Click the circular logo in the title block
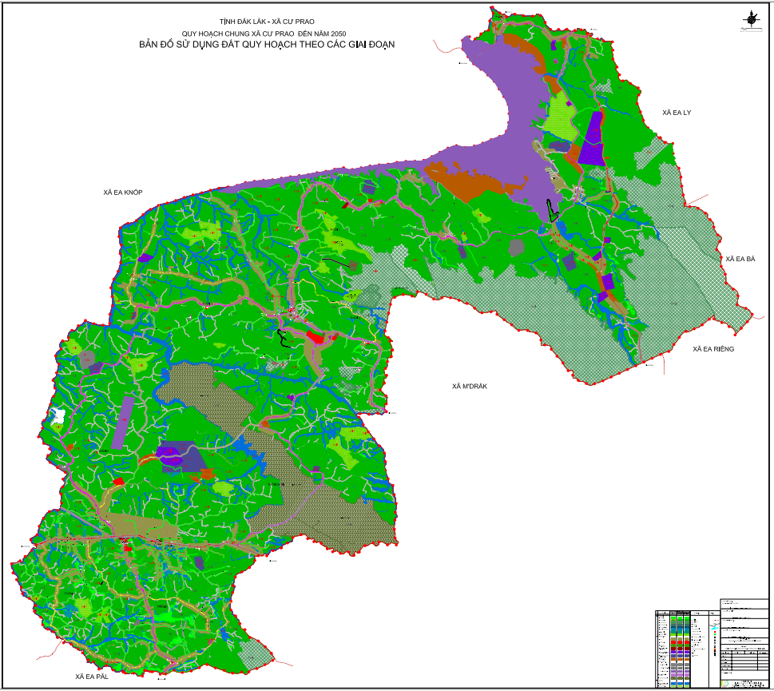The height and width of the screenshot is (691, 774). [x=724, y=684]
